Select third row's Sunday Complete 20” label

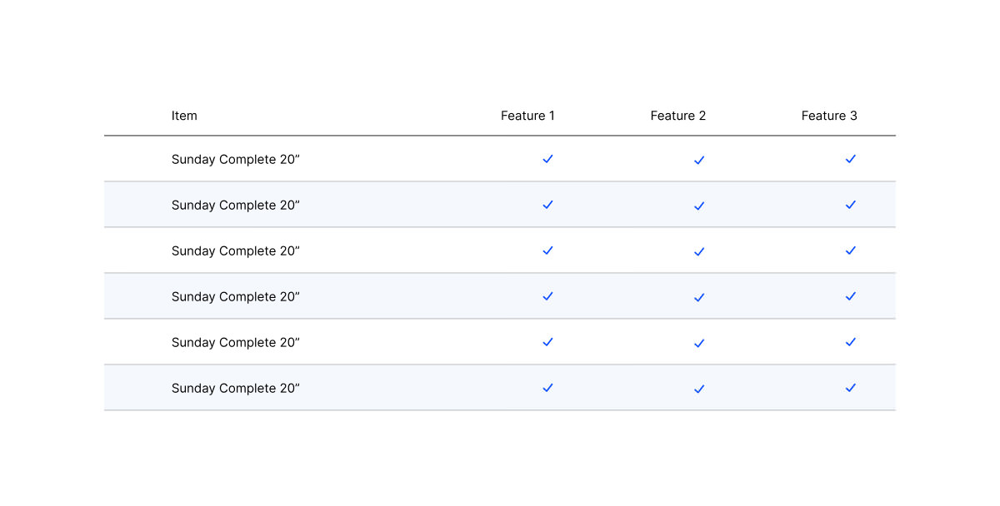(x=235, y=251)
